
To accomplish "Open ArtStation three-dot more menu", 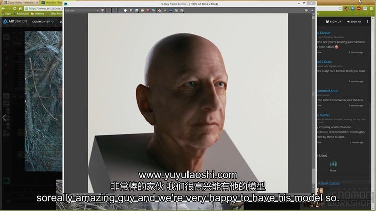I will pyautogui.click(x=368, y=22).
